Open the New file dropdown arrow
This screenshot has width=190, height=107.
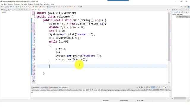(4, 7)
